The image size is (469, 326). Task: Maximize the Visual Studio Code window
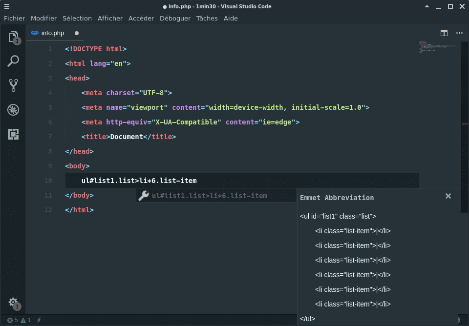click(x=450, y=6)
